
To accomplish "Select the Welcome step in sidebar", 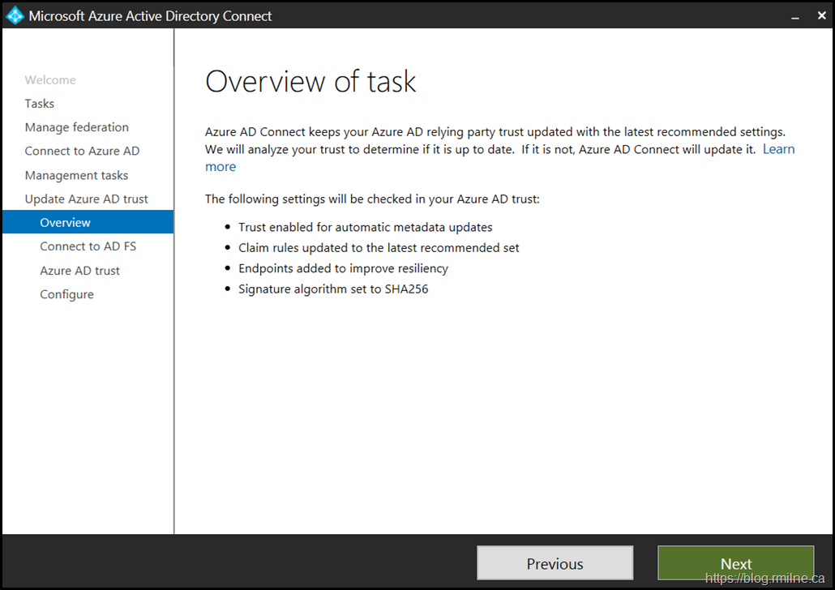I will 50,79.
